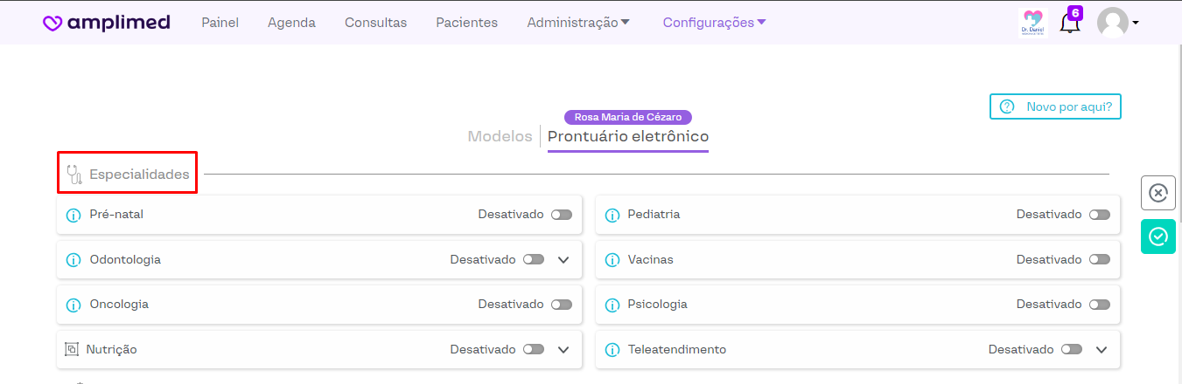Click the Amplimed logo

pos(107,23)
